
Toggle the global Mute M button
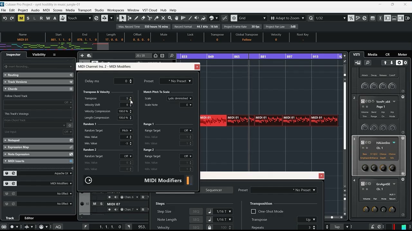coord(21,18)
